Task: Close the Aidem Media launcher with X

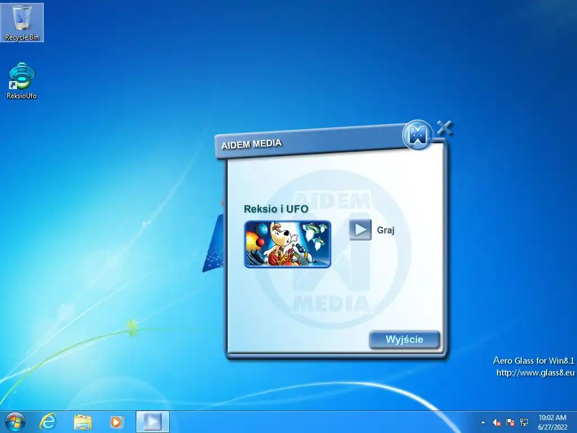Action: 445,128
